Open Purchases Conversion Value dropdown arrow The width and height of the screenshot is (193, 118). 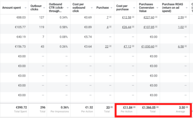pyautogui.click(x=157, y=8)
